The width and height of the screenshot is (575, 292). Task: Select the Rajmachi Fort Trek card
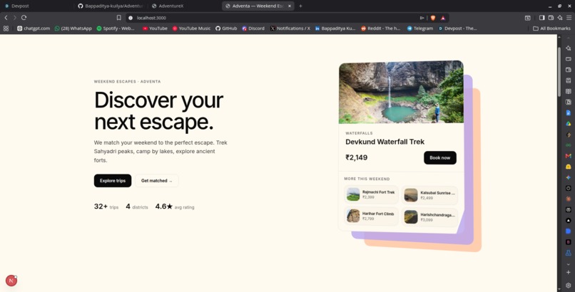371,194
